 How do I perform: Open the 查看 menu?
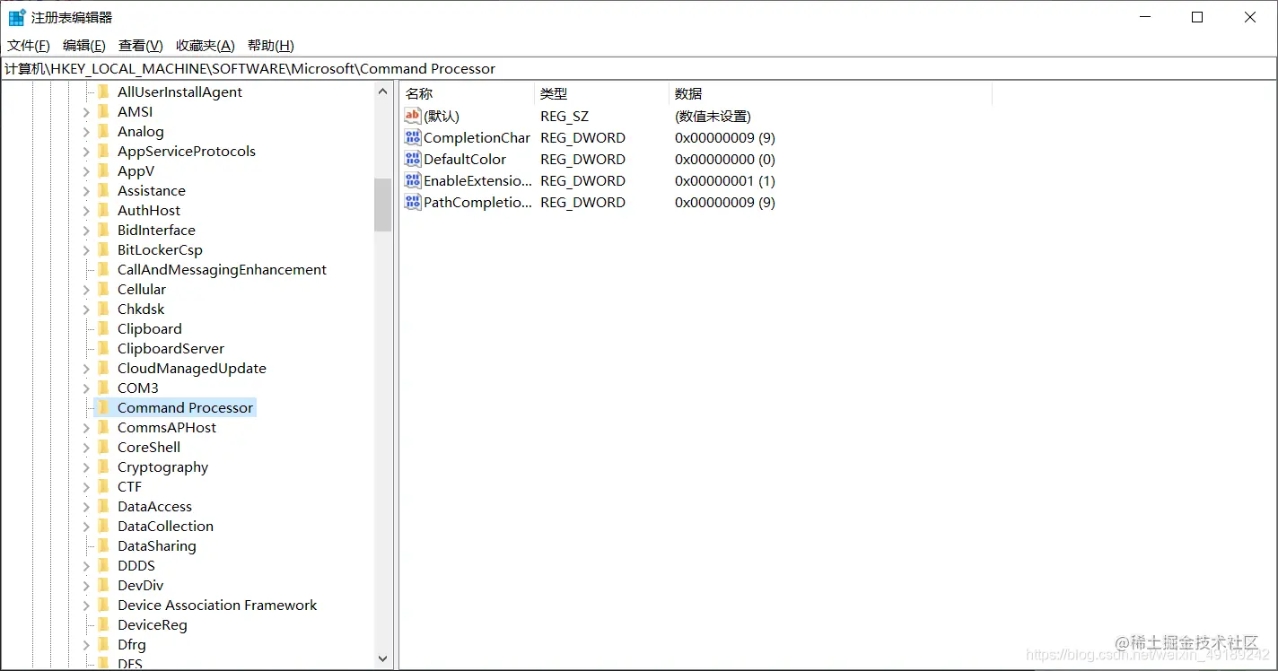pyautogui.click(x=138, y=45)
